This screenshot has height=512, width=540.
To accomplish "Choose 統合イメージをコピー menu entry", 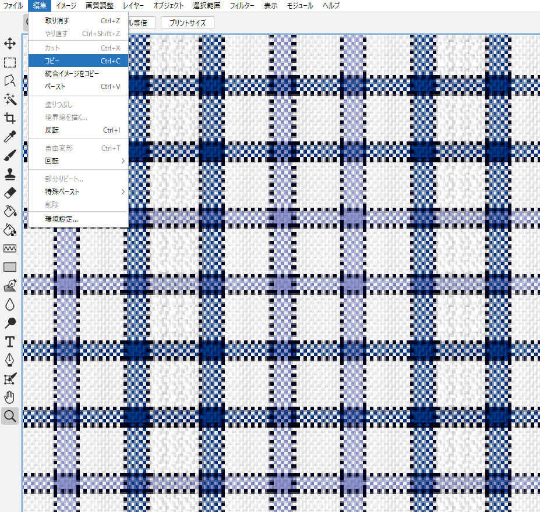I will (79, 73).
